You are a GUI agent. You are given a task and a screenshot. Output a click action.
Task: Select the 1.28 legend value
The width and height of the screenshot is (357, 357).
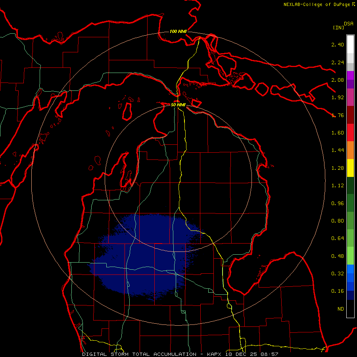point(338,168)
